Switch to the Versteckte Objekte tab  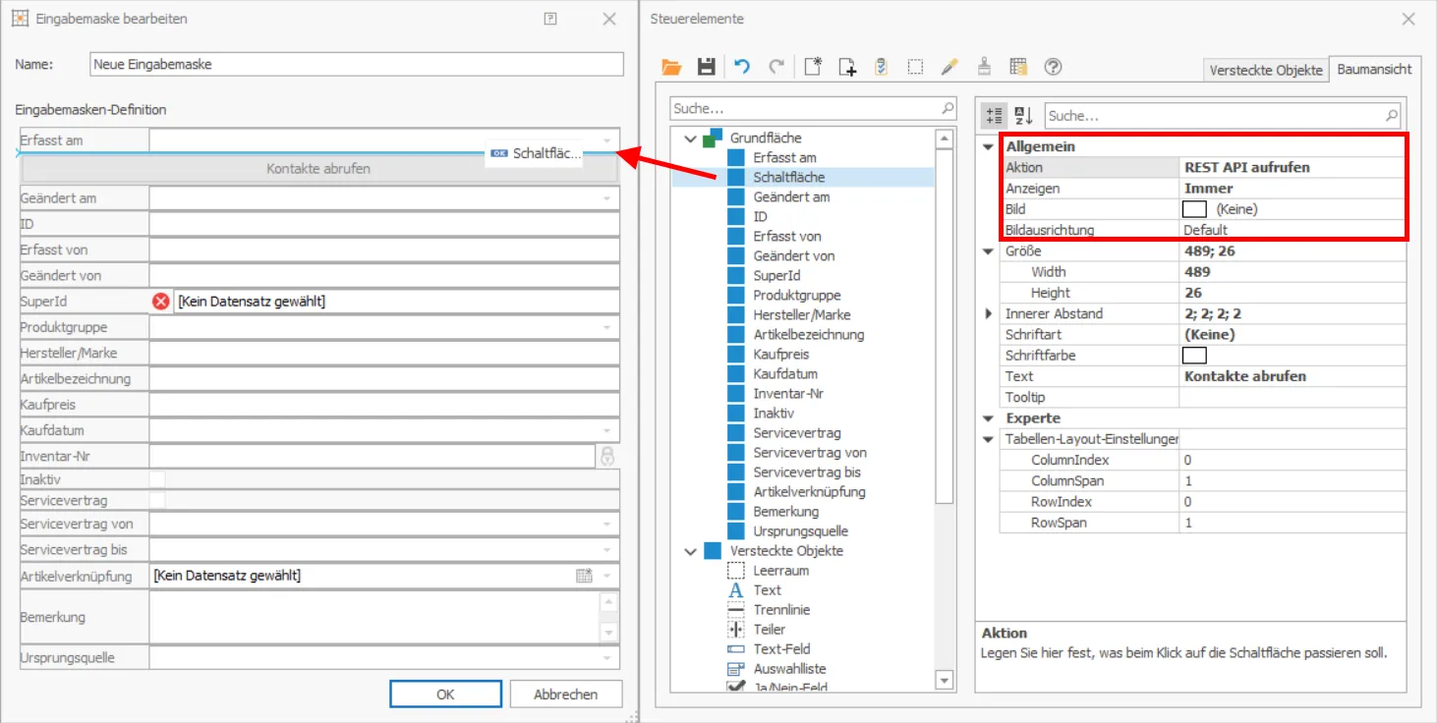pyautogui.click(x=1266, y=70)
